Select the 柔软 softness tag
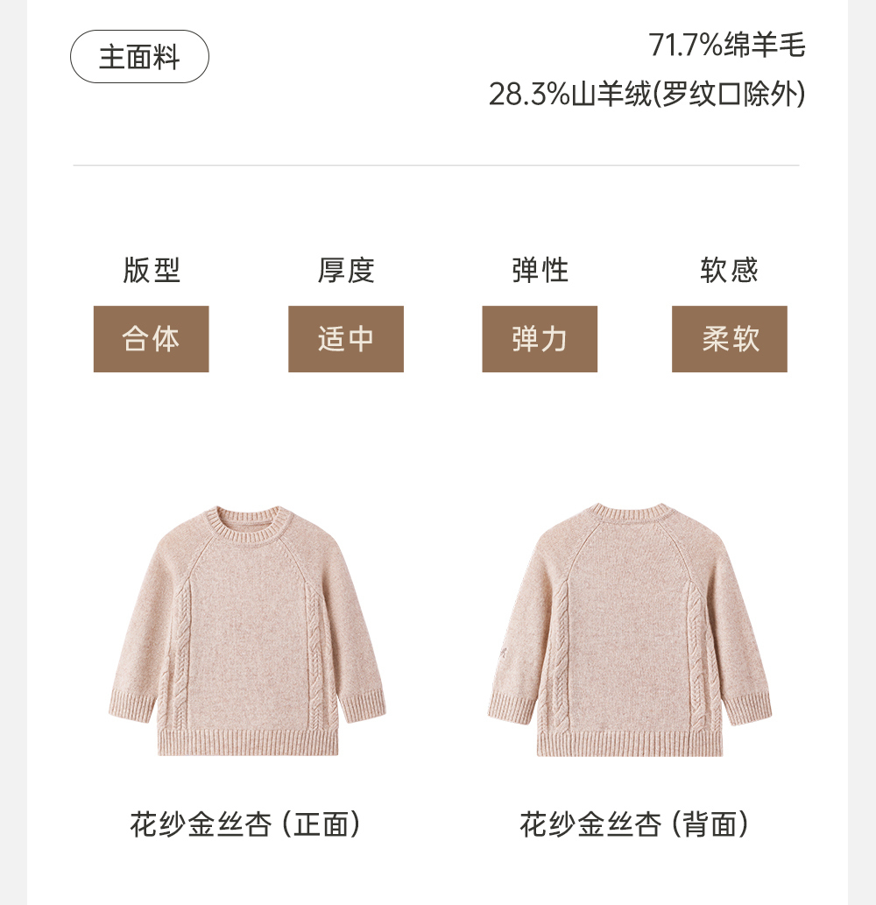 coord(730,339)
